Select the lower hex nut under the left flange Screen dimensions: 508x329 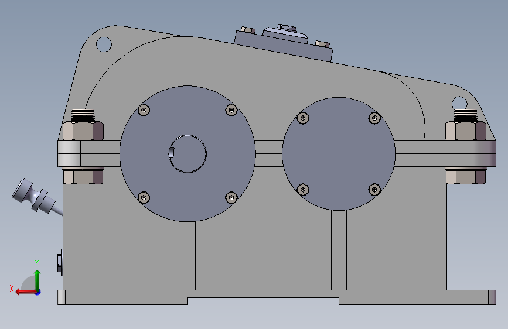(83, 176)
